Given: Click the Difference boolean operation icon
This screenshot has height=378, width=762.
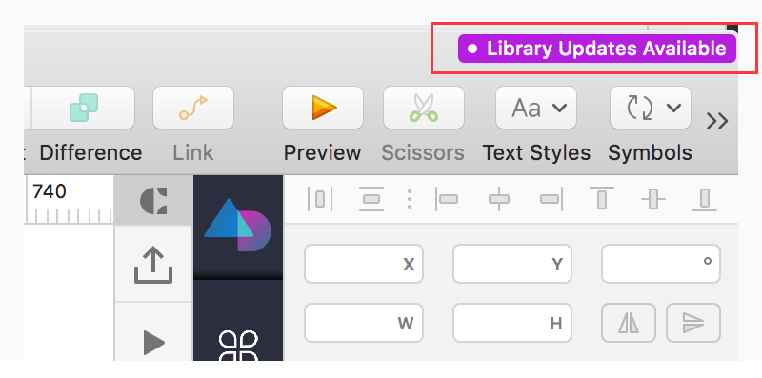Looking at the screenshot, I should [x=84, y=108].
